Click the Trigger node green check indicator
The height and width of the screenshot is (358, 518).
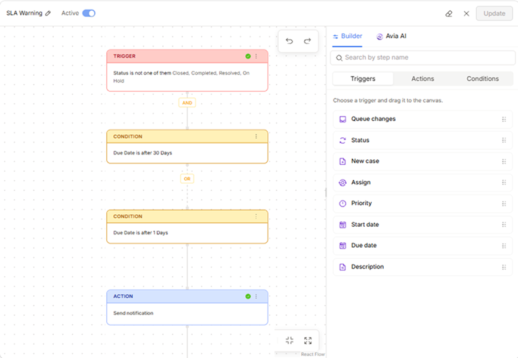(x=248, y=56)
